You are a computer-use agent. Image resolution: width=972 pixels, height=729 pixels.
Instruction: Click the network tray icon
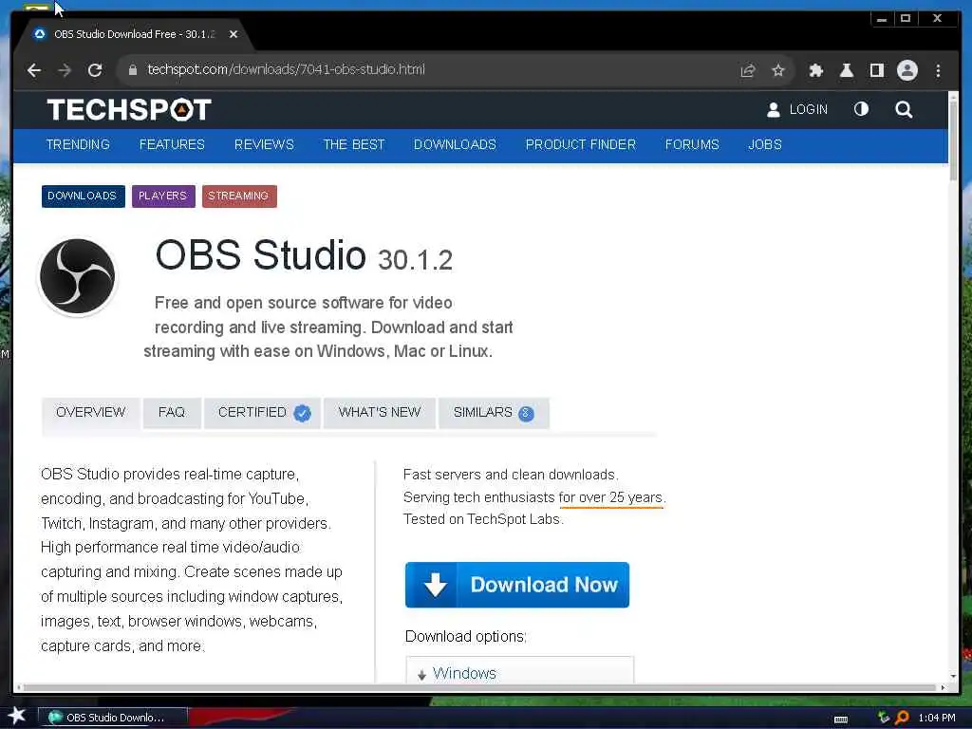click(x=884, y=718)
